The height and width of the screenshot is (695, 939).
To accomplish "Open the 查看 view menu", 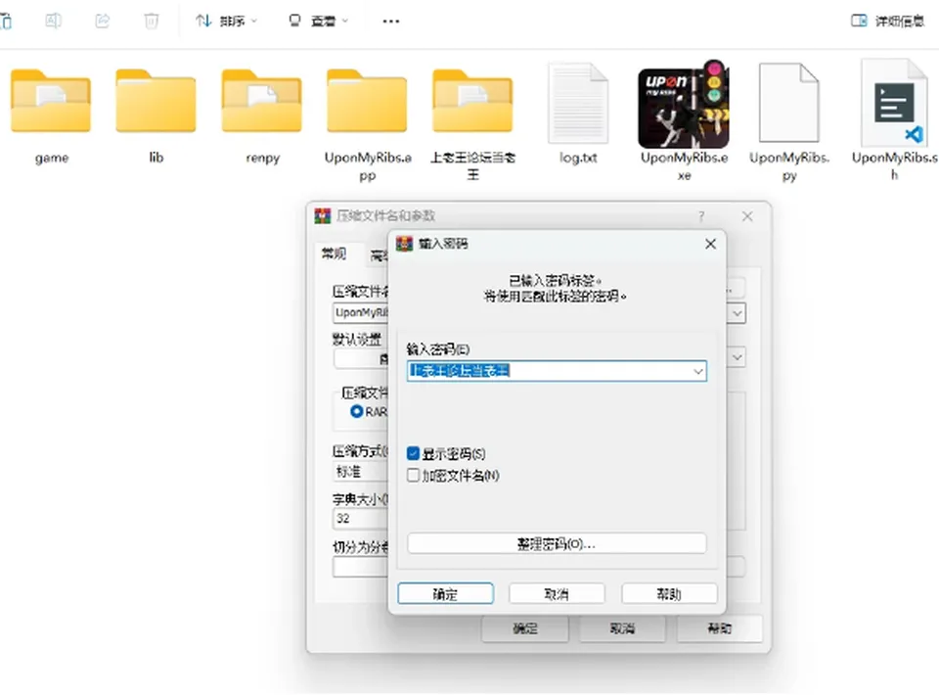I will (319, 21).
